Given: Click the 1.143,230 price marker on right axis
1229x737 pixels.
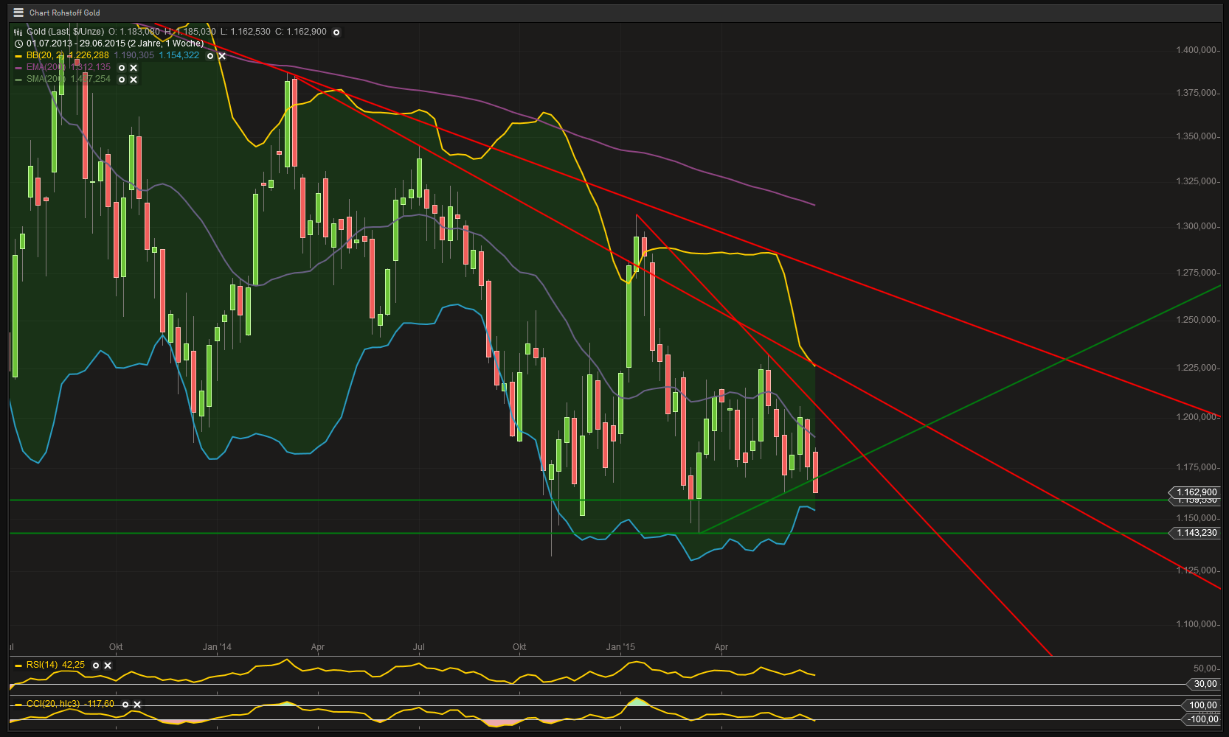Looking at the screenshot, I should (1197, 533).
